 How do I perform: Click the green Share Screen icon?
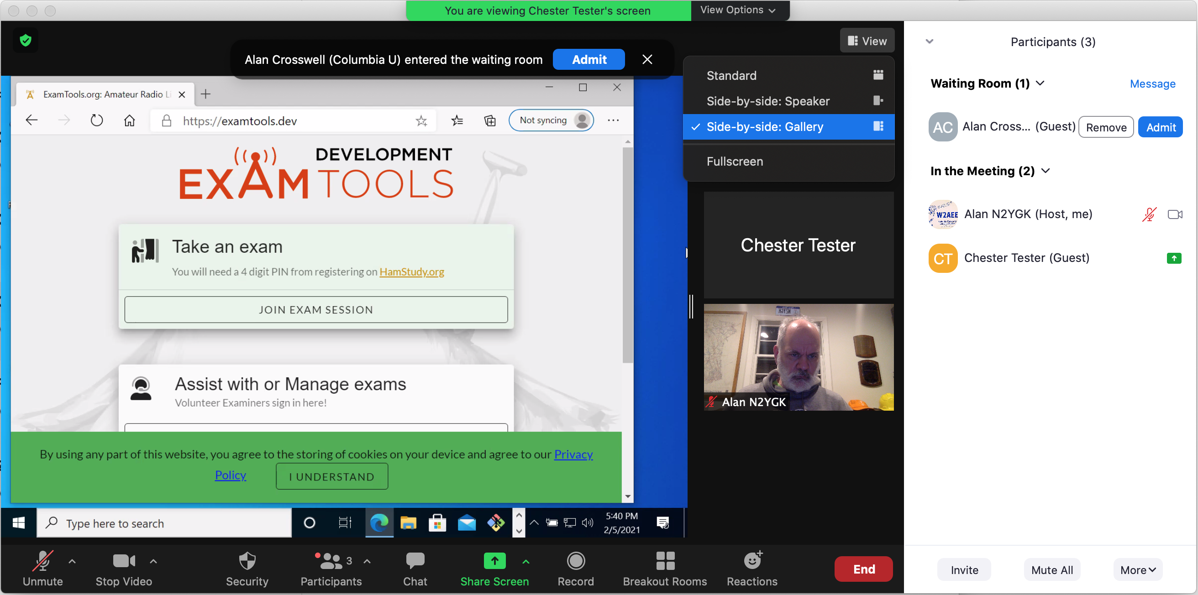494,561
